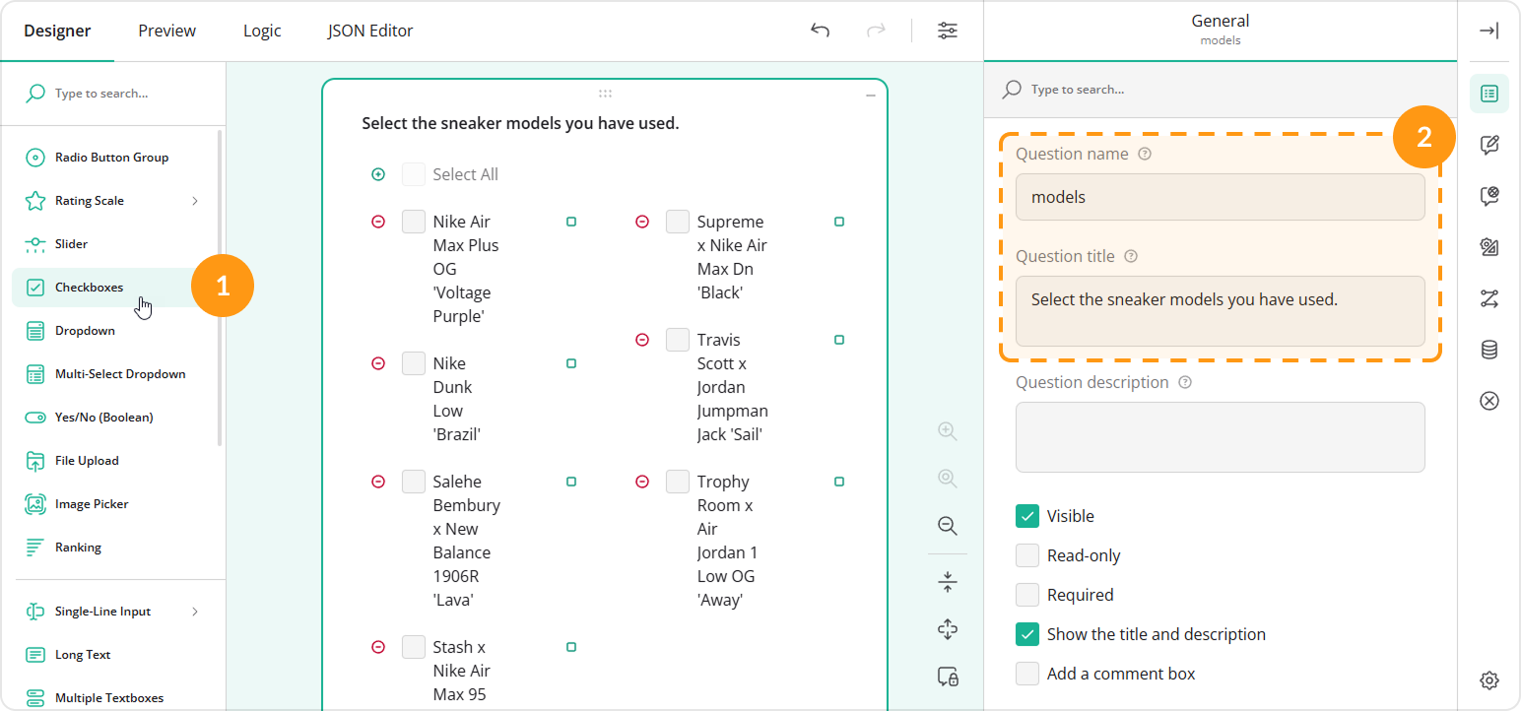
Task: Remove the Nike Dunk Low 'Brazil' choice
Action: click(x=378, y=363)
